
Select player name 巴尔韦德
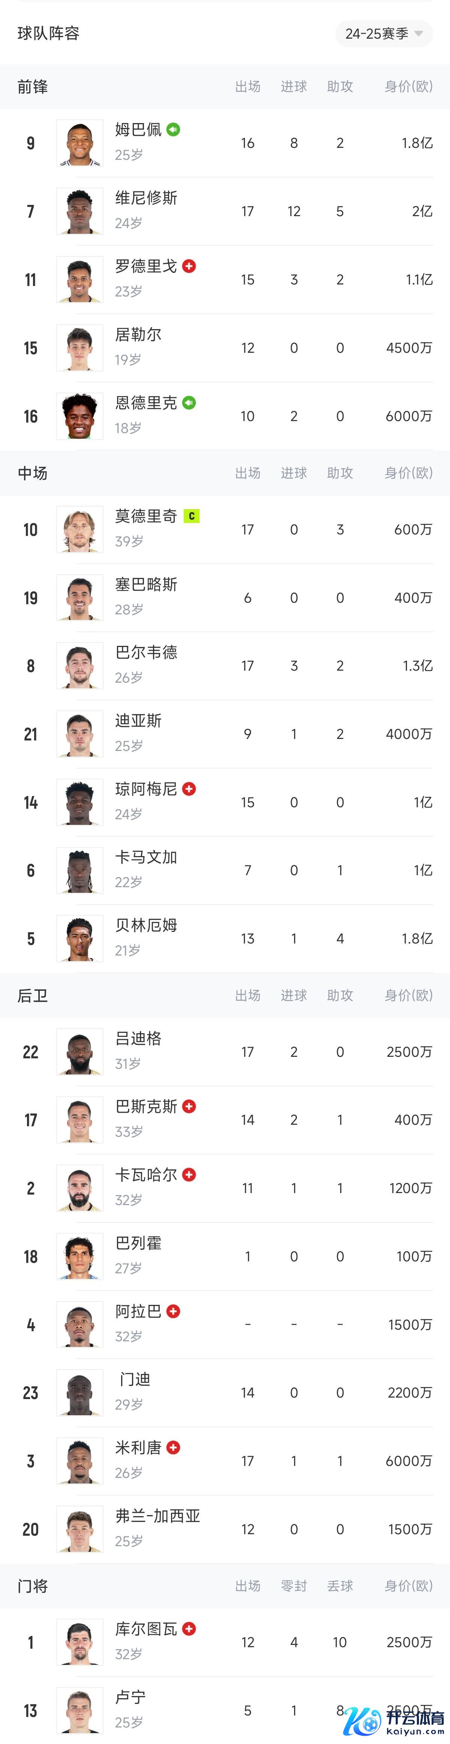point(146,653)
